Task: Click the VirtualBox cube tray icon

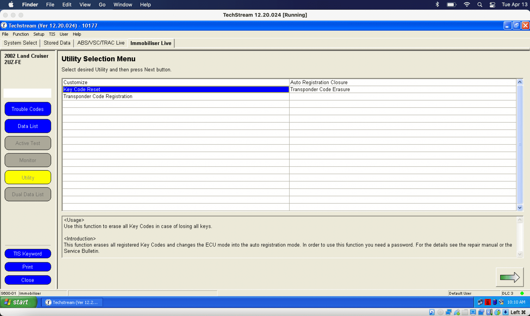Action: [x=501, y=302]
